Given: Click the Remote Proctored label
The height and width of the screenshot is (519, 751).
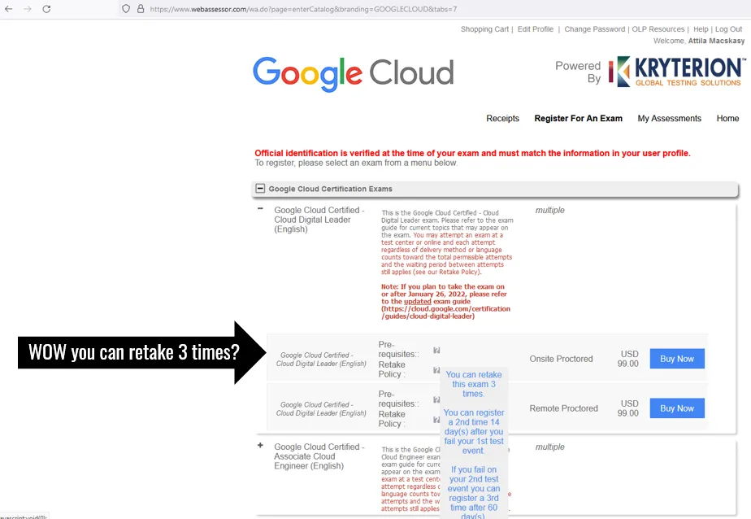Looking at the screenshot, I should pos(563,408).
